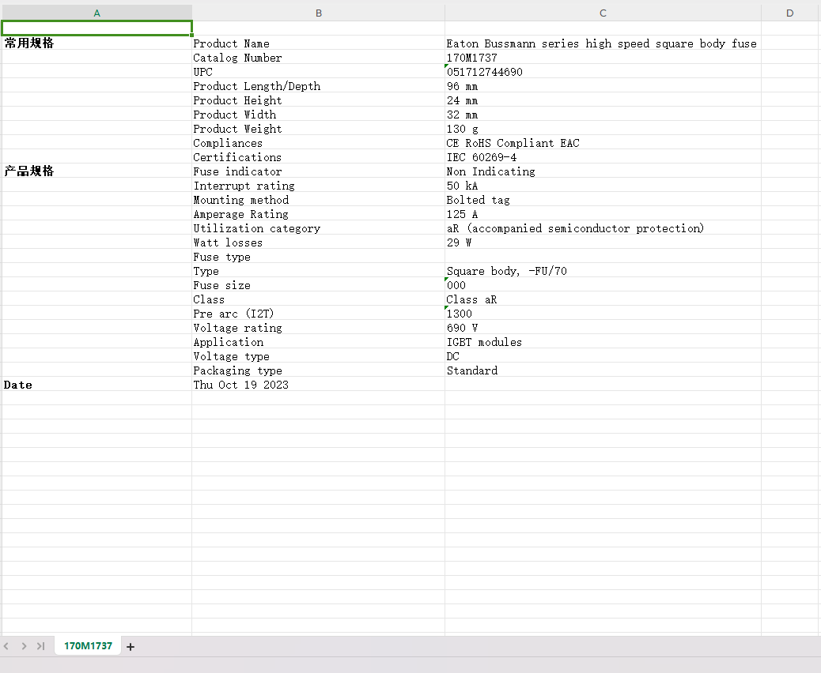Select the Pre arc (I2T) cell
This screenshot has width=821, height=673.
318,314
